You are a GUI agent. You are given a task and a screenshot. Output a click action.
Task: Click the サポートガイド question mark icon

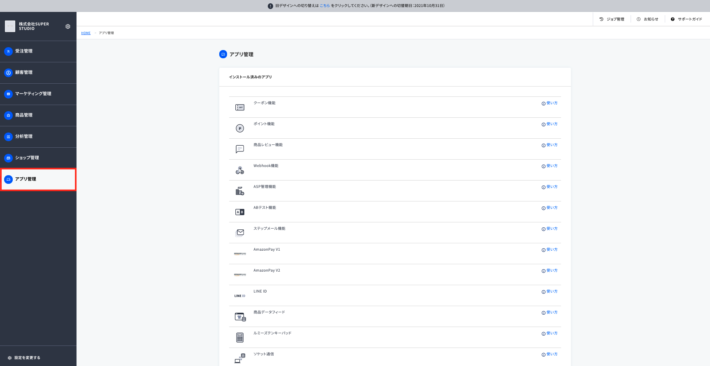(x=673, y=19)
